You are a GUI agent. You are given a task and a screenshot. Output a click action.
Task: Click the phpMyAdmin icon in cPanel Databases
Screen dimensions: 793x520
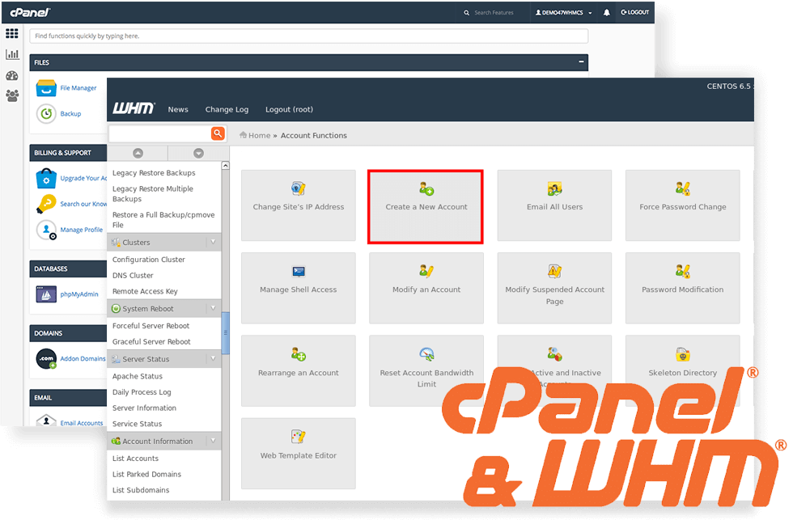[46, 294]
